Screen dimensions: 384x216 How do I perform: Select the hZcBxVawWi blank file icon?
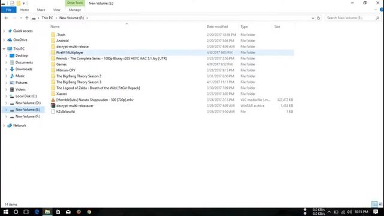53,112
